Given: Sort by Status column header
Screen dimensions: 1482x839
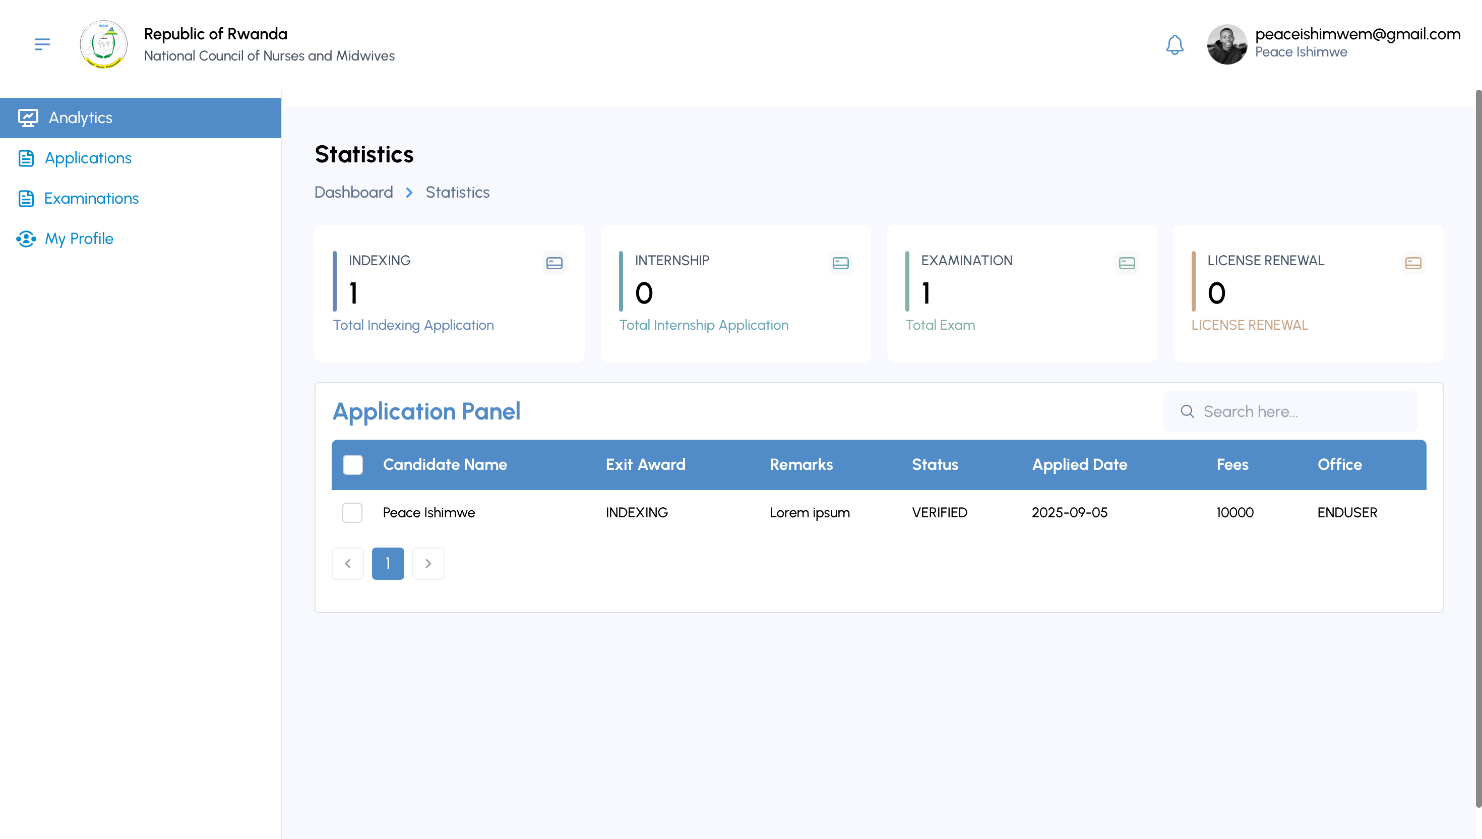Looking at the screenshot, I should [935, 464].
